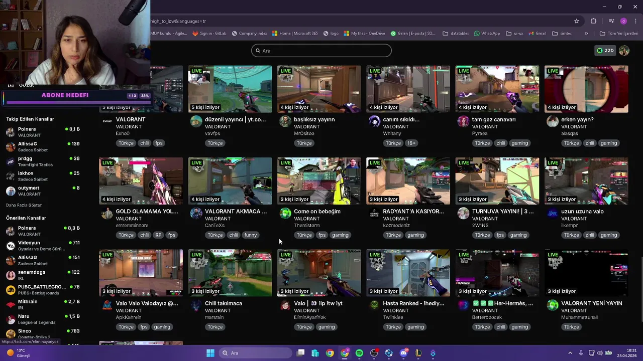643x361 pixels.
Task: Click Themistorm green streamer avatar
Action: pos(285,213)
